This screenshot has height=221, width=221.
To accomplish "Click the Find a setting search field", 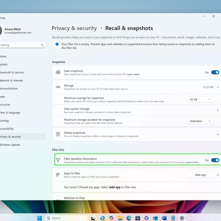I will (22, 45).
